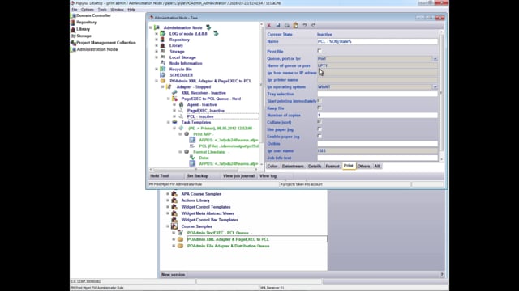
Task: Click the printer toolbar icon
Action: pos(286,25)
